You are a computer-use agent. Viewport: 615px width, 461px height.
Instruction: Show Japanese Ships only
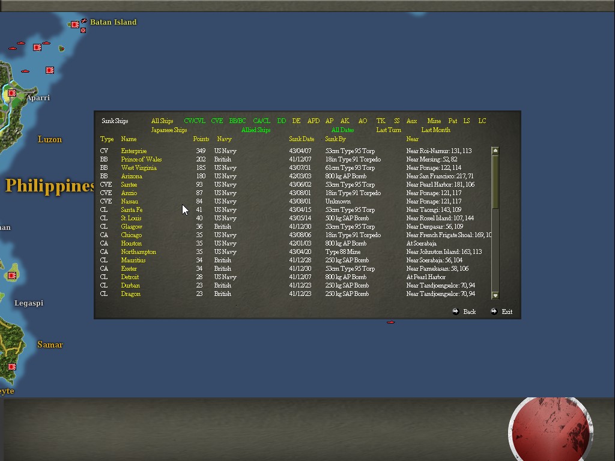click(x=169, y=130)
